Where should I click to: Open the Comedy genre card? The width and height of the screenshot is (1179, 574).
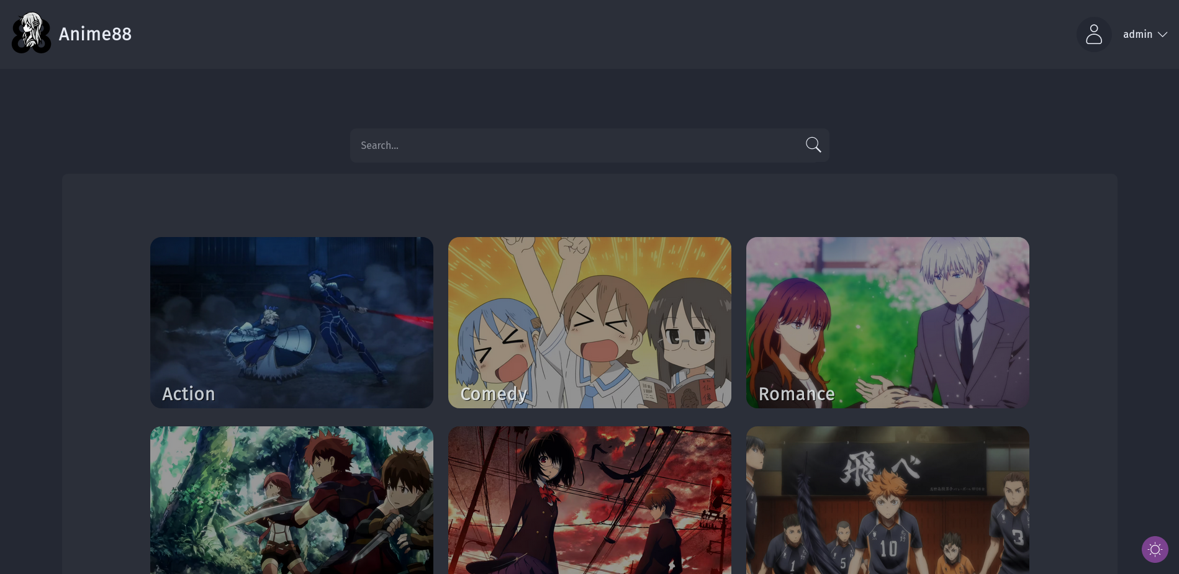click(x=590, y=323)
